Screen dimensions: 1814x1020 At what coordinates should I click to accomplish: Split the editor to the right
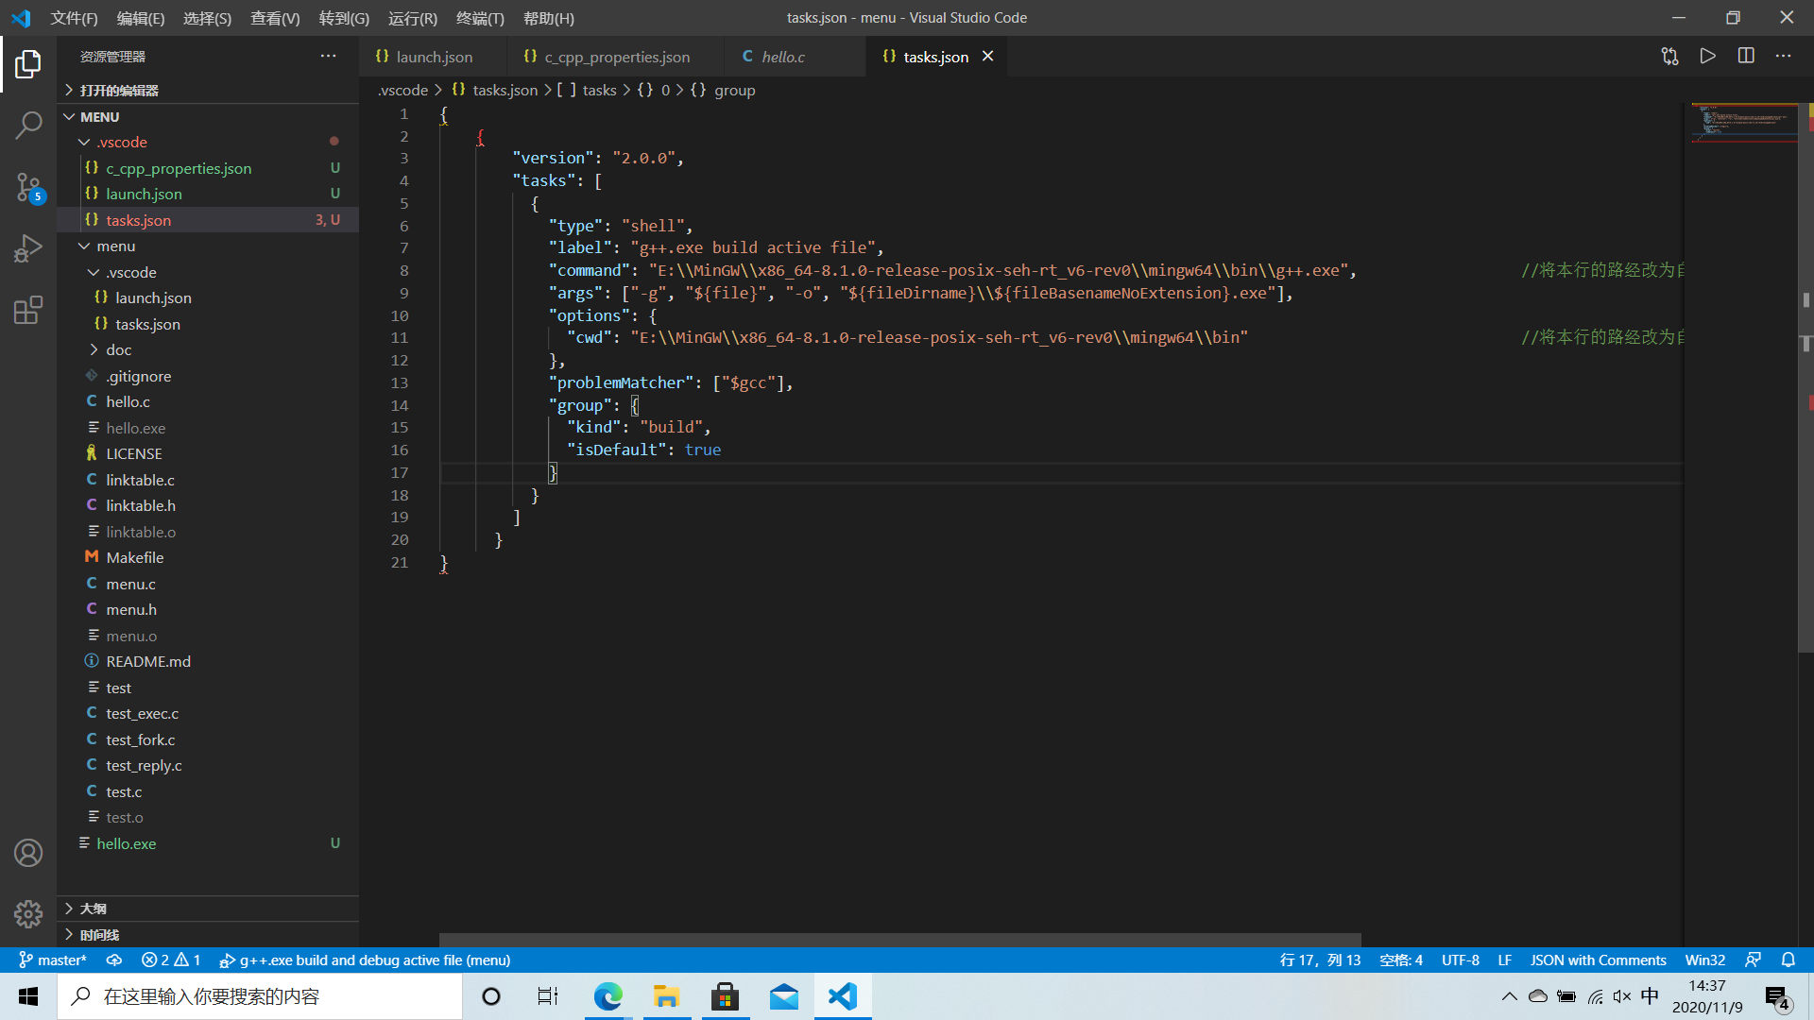[1746, 57]
